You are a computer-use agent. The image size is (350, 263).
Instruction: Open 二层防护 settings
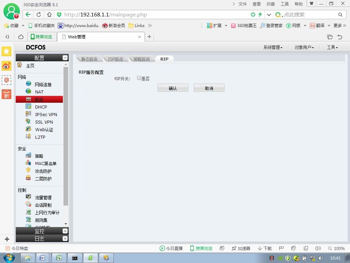[43, 179]
